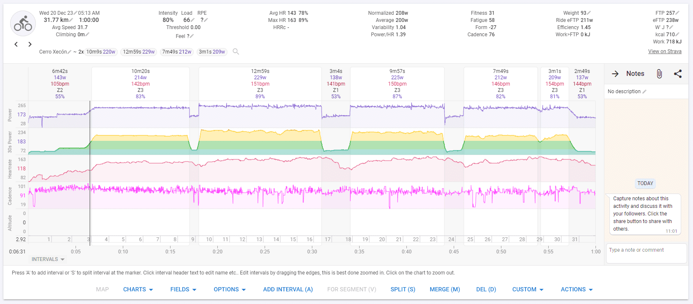Share the activity using share icon
Image resolution: width=693 pixels, height=304 pixels.
click(678, 74)
